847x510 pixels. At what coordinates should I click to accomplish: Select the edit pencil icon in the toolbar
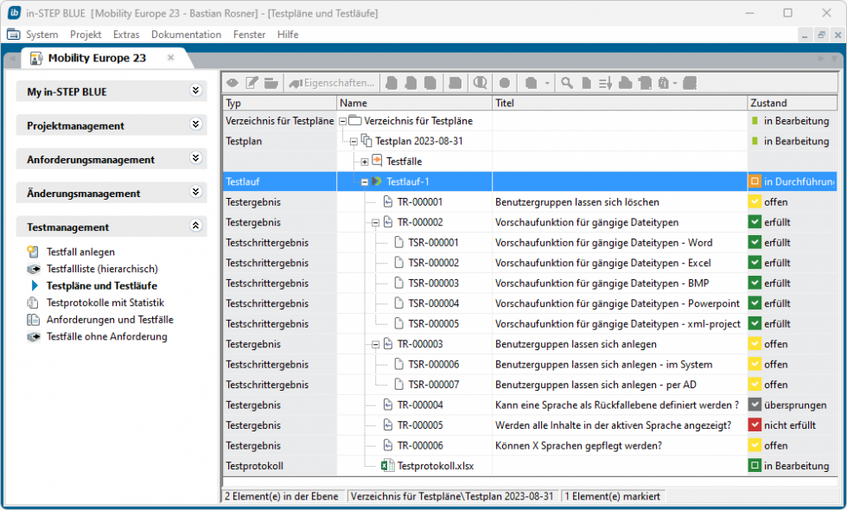251,83
